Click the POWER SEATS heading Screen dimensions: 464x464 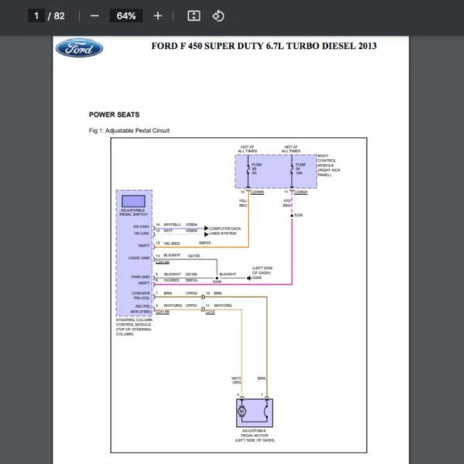tap(114, 114)
